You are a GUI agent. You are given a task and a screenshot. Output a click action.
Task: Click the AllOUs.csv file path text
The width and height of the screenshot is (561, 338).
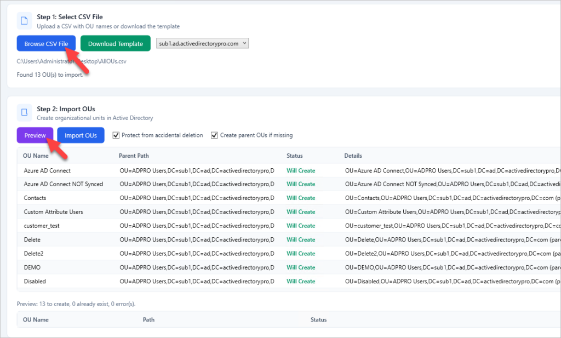72,61
